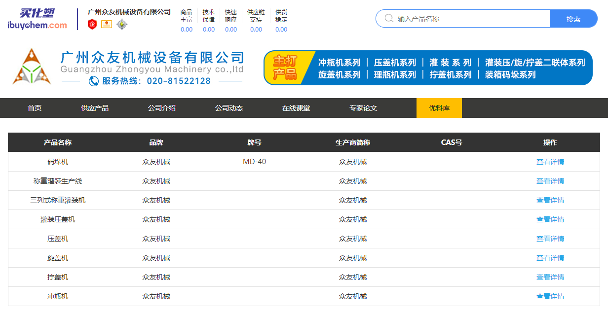Click the 品牌 column header
The height and width of the screenshot is (314, 608).
point(156,142)
